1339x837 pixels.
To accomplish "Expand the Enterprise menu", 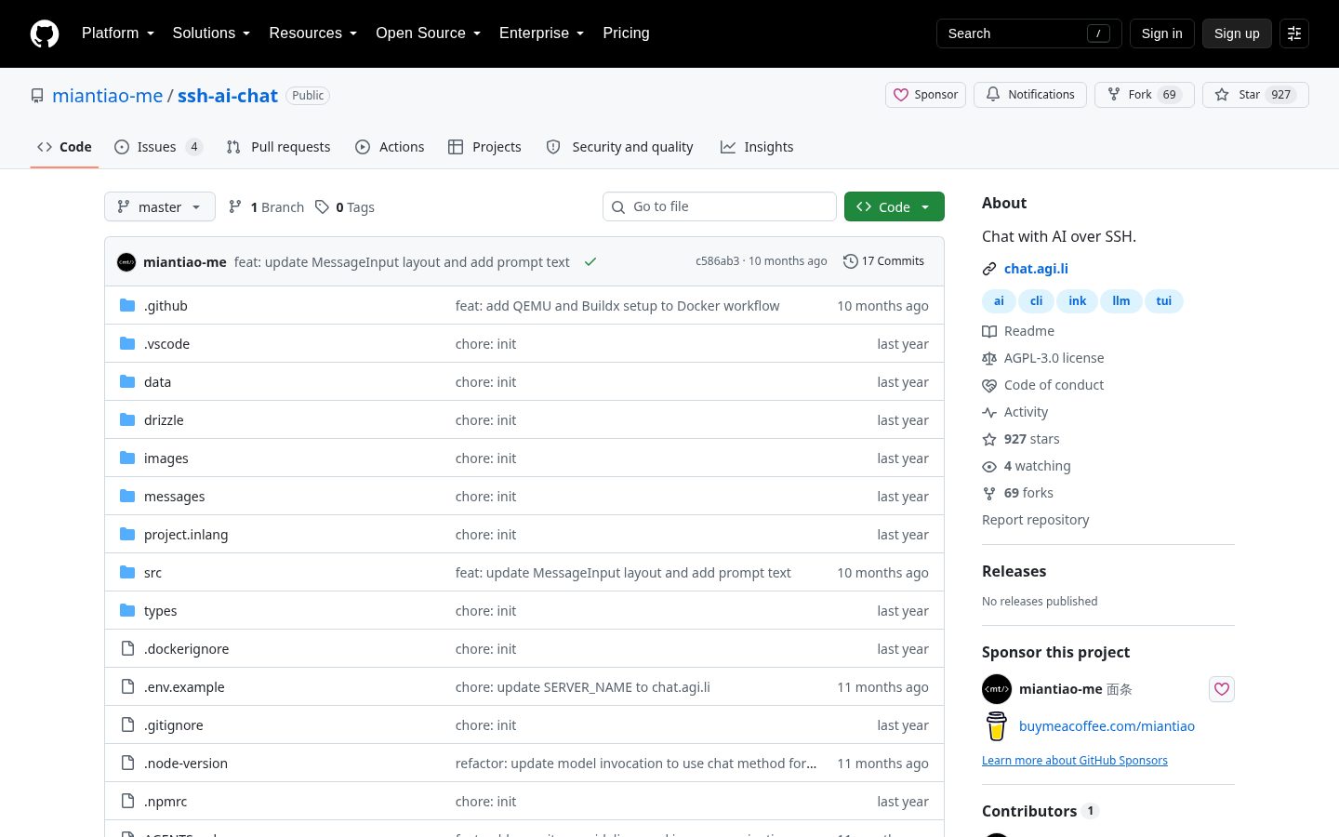I will coord(541,33).
